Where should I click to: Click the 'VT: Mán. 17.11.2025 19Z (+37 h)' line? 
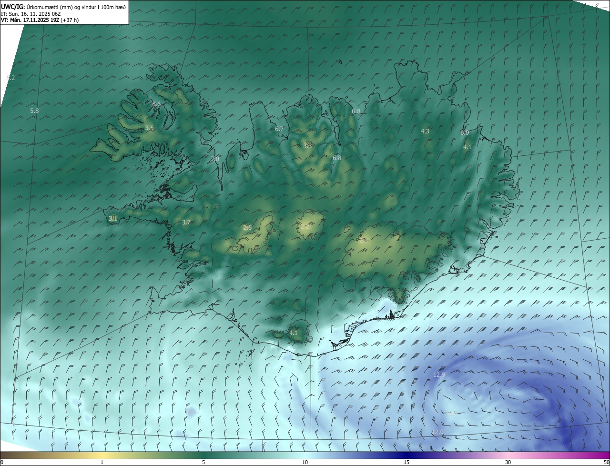[40, 20]
